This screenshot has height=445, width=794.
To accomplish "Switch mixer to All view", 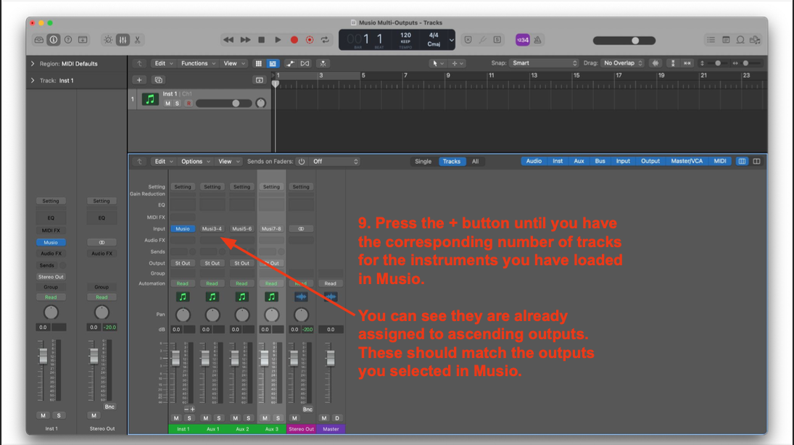I will 475,162.
